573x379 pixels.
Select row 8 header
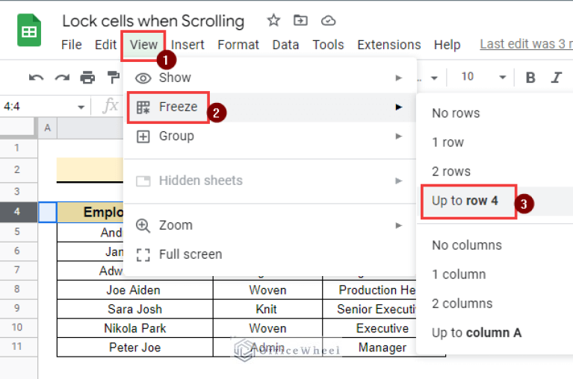click(x=16, y=289)
